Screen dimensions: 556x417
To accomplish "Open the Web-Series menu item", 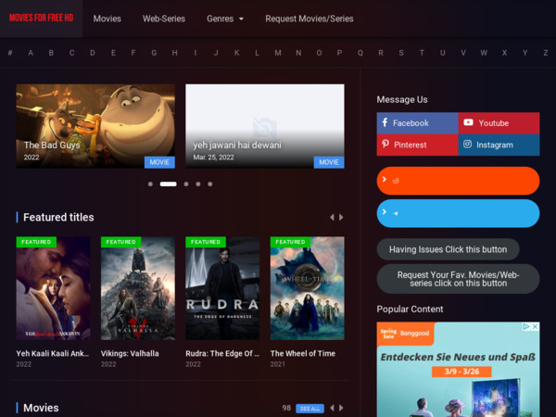I will point(164,19).
